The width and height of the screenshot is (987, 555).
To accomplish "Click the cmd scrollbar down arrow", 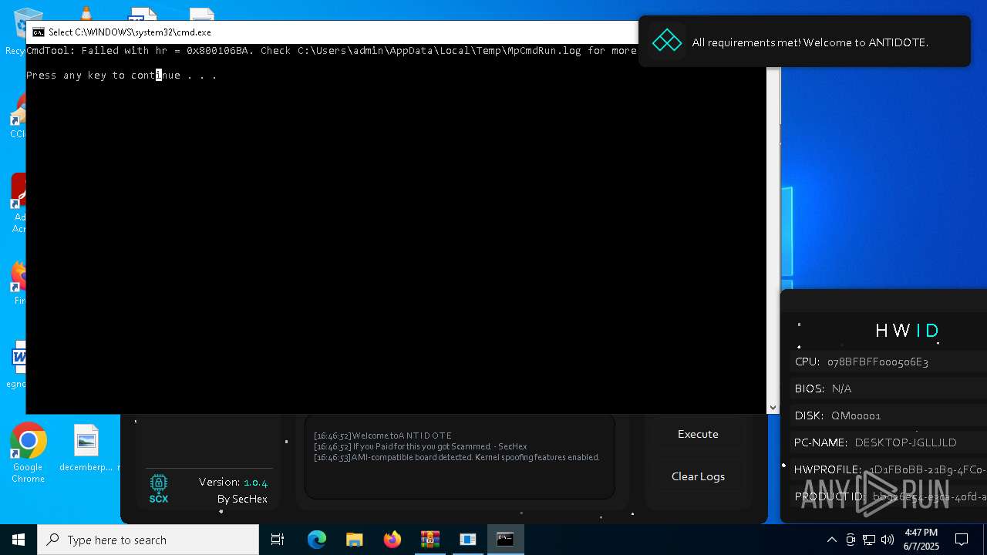I will [x=773, y=408].
